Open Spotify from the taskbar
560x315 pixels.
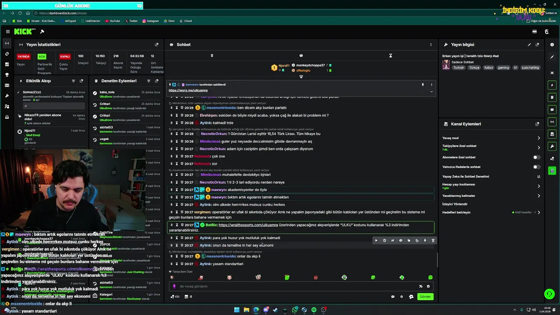click(x=314, y=310)
